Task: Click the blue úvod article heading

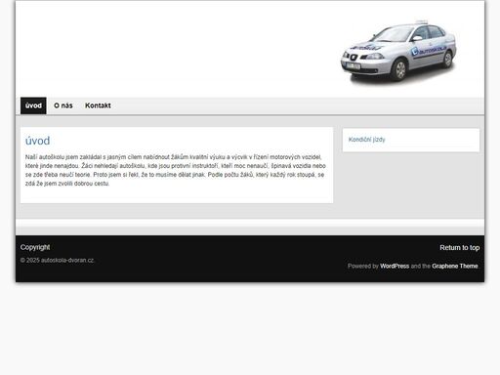Action: pyautogui.click(x=37, y=141)
